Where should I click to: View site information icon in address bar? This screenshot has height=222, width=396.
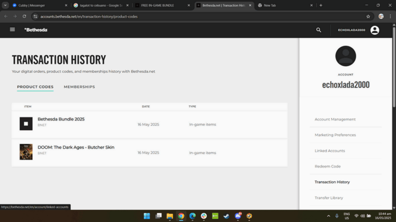[x=35, y=16]
